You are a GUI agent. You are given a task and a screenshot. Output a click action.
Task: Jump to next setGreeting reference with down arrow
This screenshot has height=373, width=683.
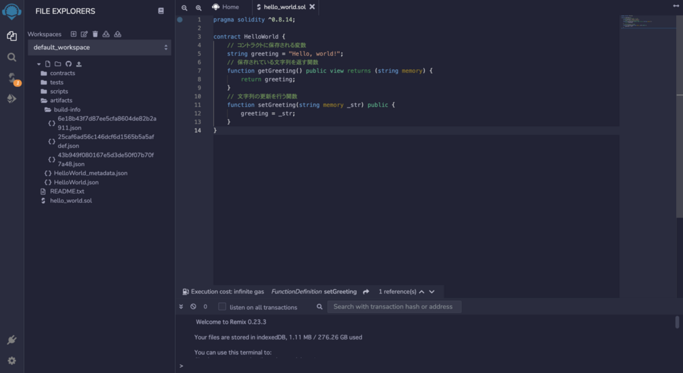(x=431, y=291)
